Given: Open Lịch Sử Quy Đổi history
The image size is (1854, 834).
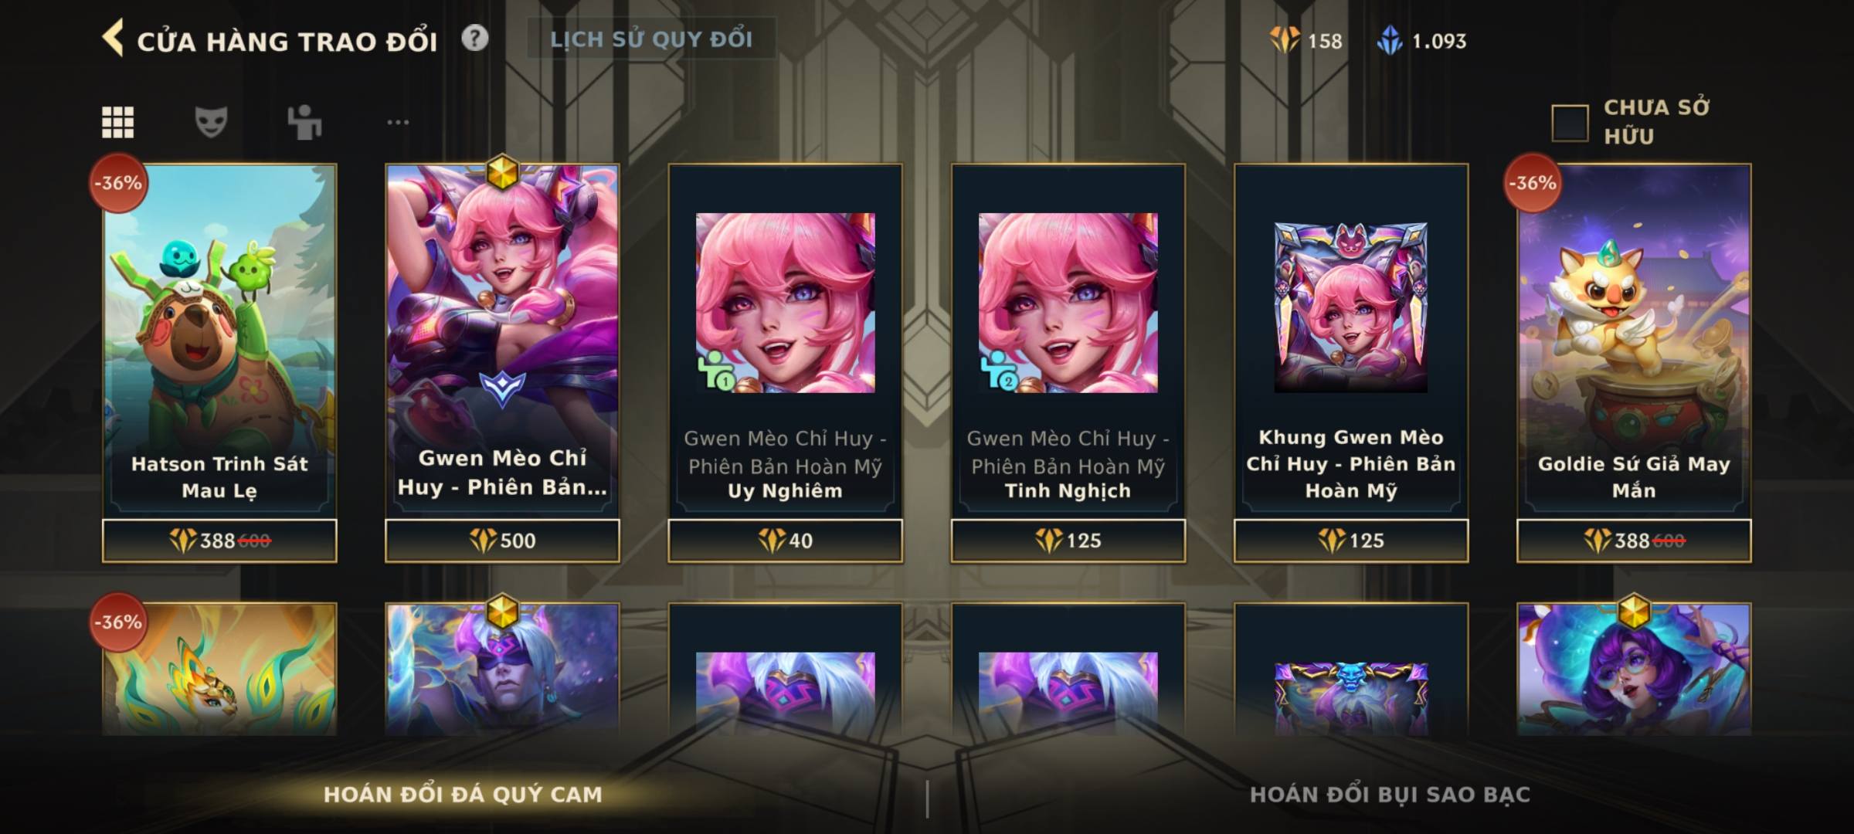Looking at the screenshot, I should coord(651,39).
